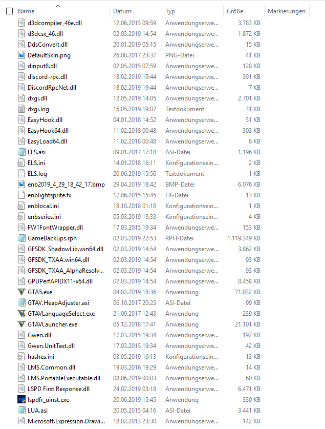Image resolution: width=325 pixels, height=429 pixels.
Task: Select the file name GFSDK_ShadowLib.win64.dll
Action: (x=66, y=249)
